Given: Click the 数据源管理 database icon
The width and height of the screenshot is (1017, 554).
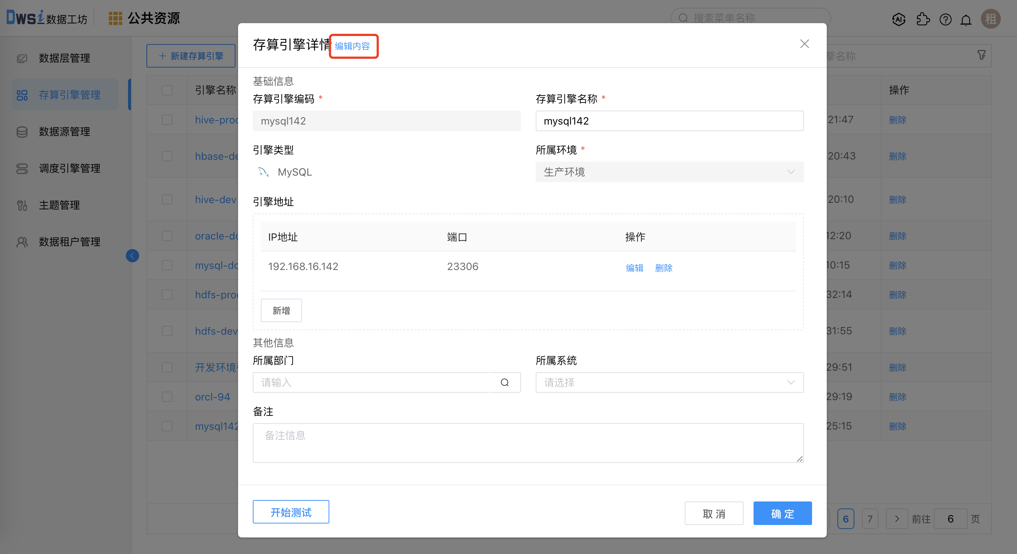Looking at the screenshot, I should tap(22, 132).
